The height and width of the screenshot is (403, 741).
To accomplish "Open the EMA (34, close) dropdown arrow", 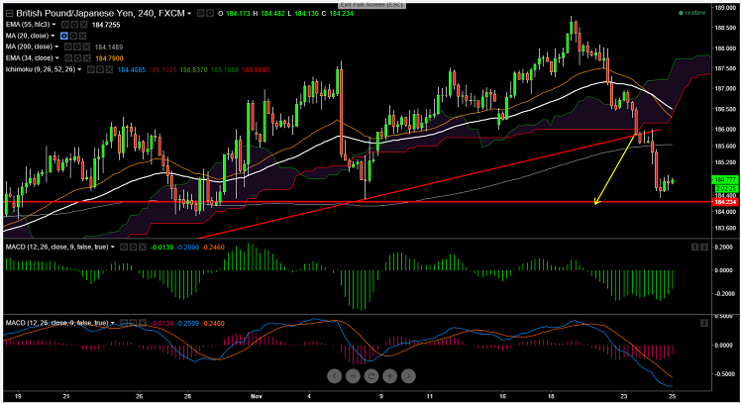I will pyautogui.click(x=57, y=58).
